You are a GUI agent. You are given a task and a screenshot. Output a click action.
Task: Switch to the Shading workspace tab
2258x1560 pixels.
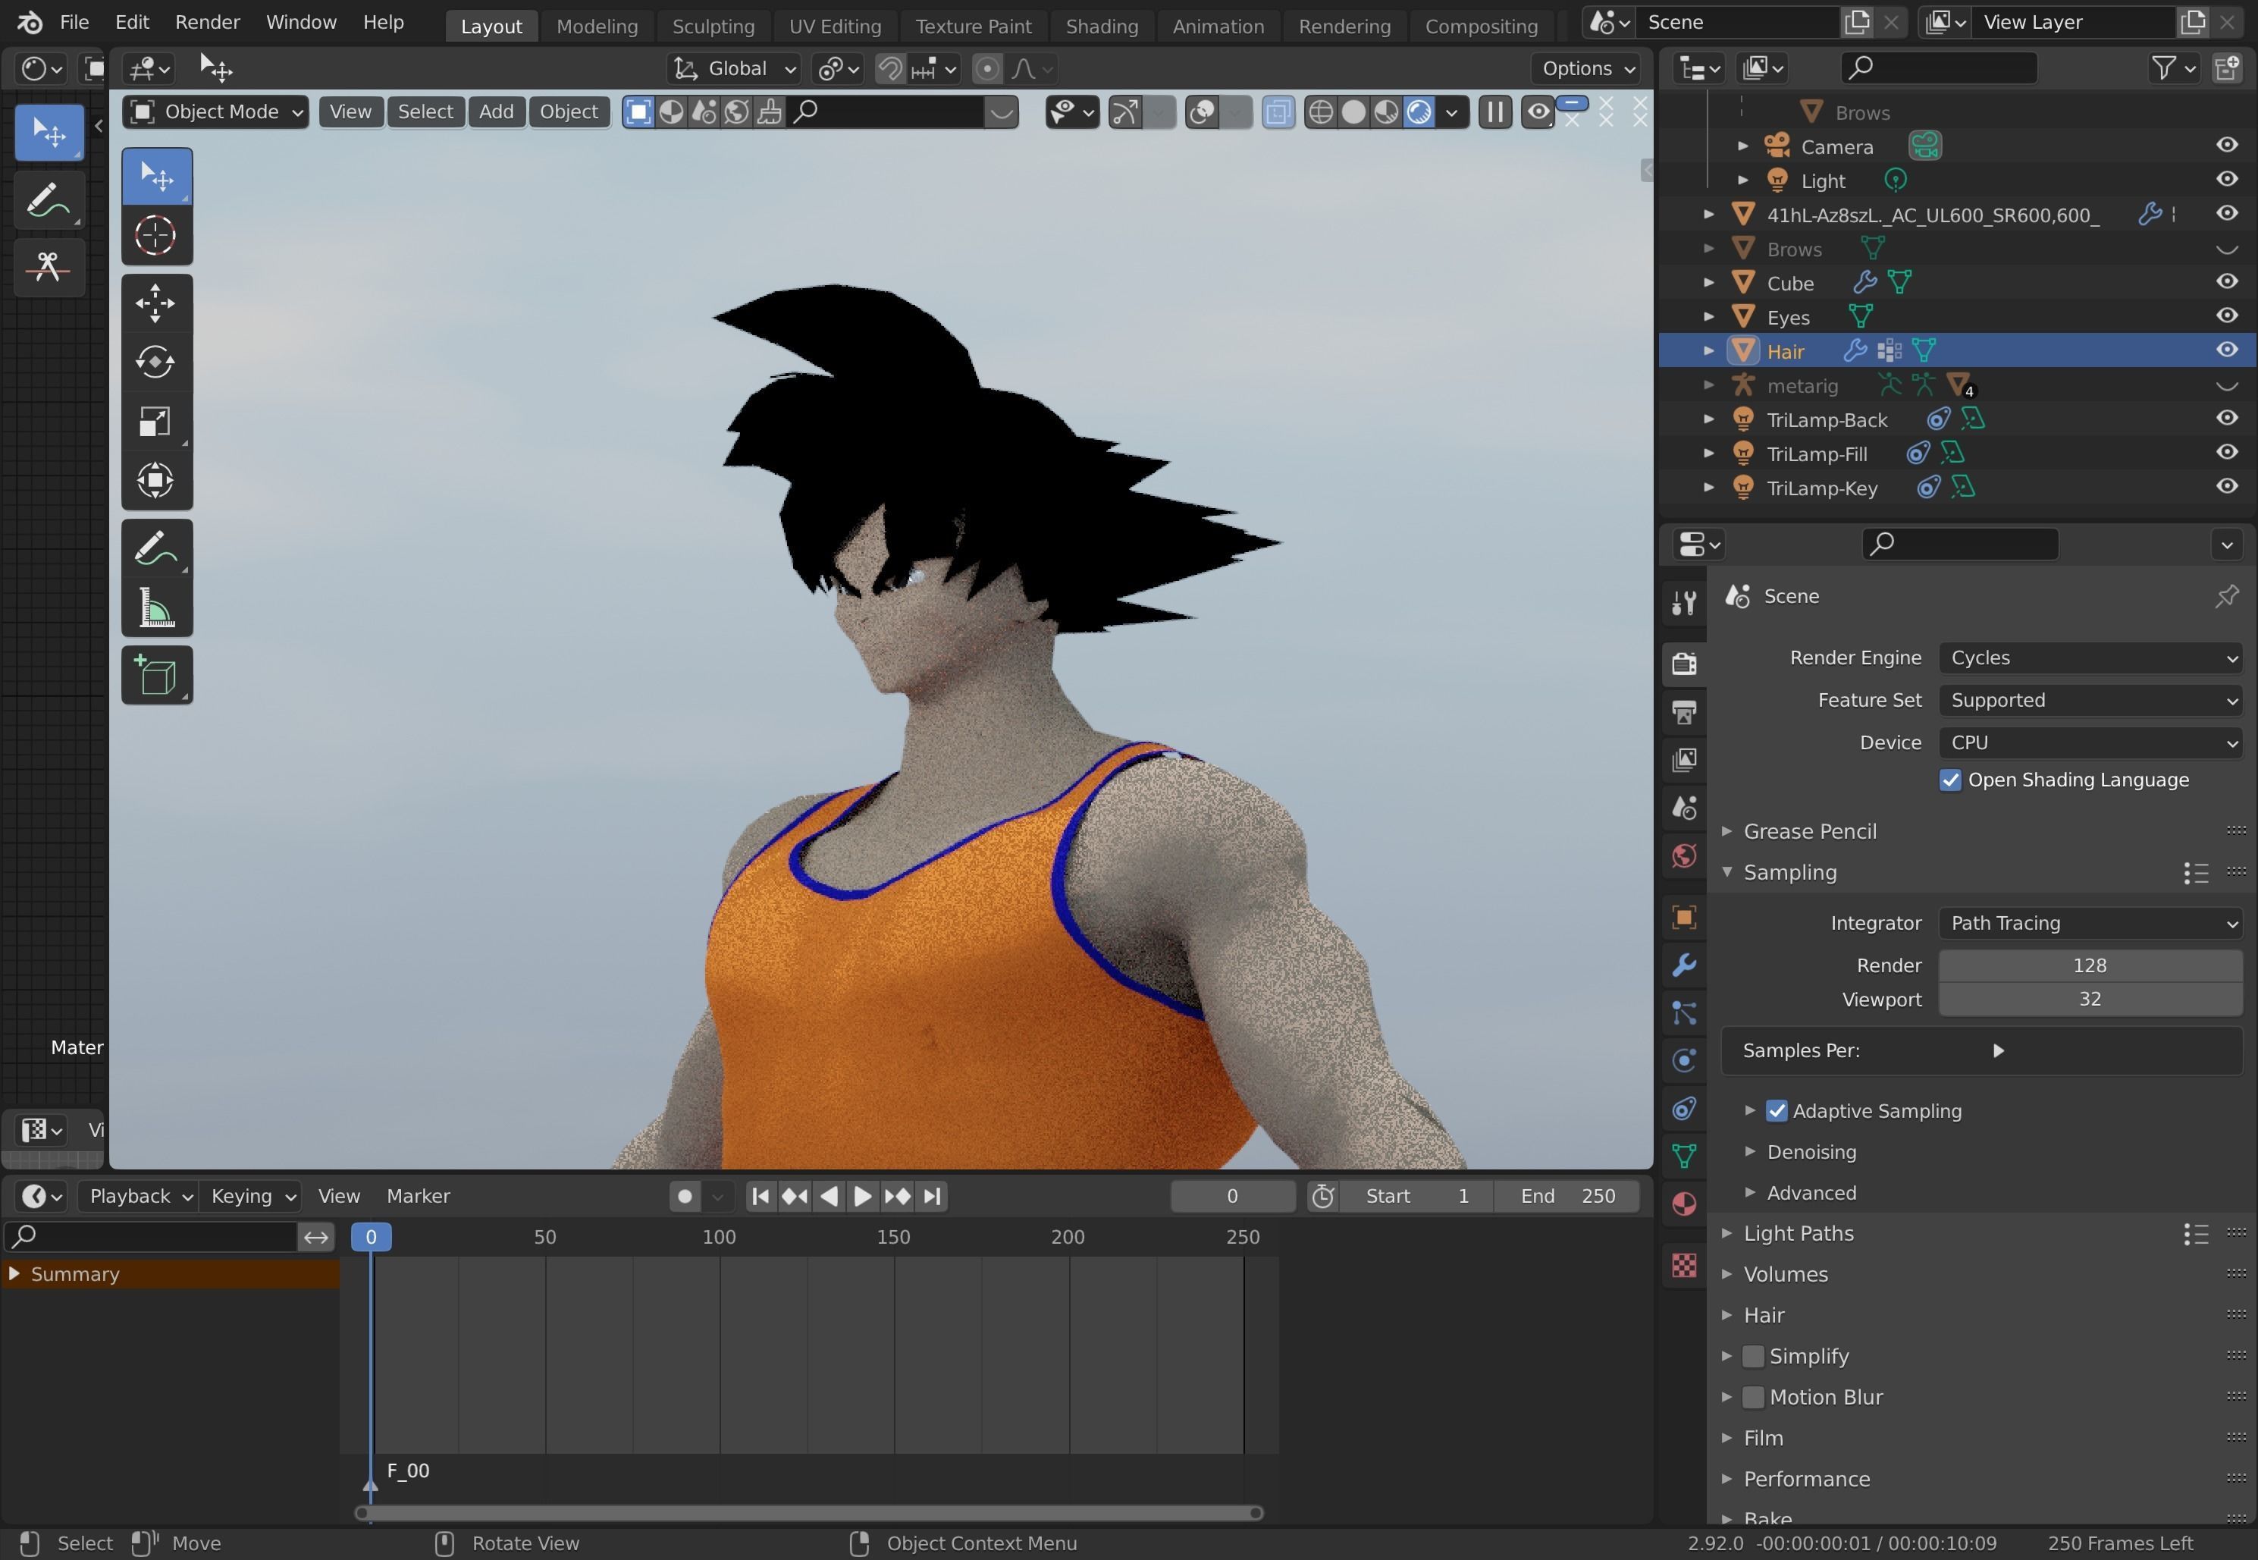coord(1101,26)
